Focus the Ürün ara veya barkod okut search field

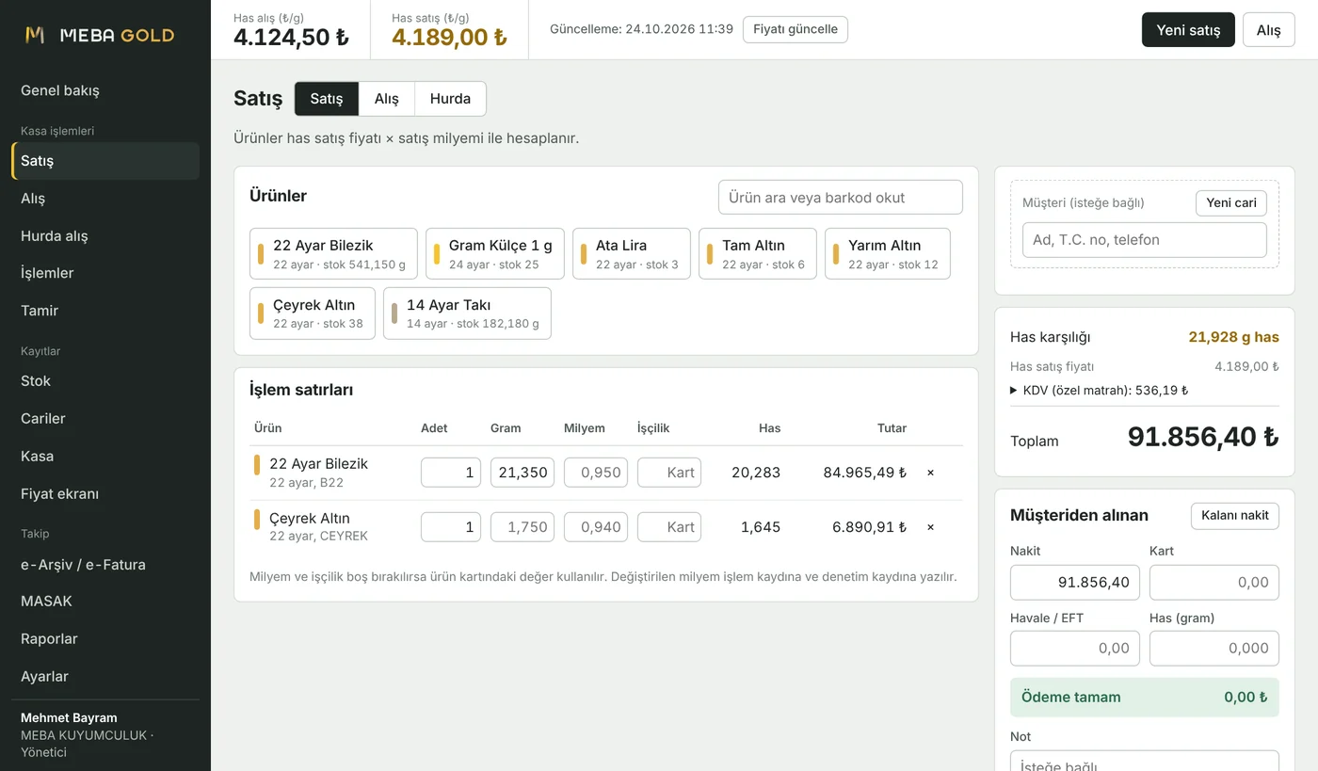(x=841, y=198)
